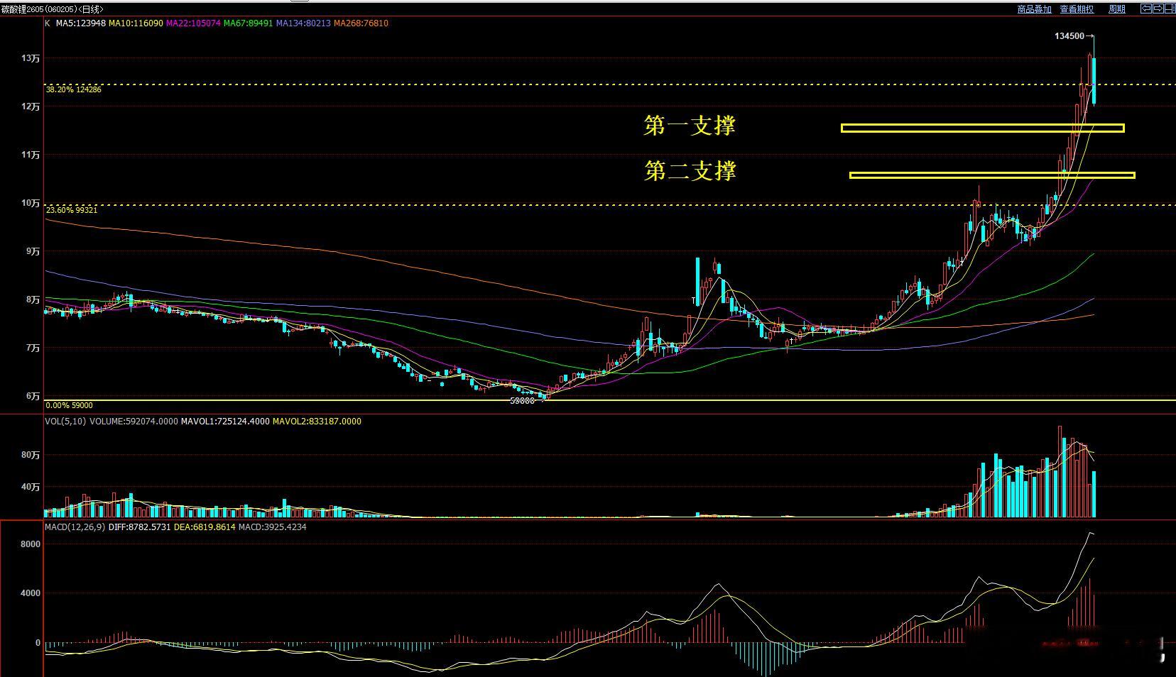Click the 80万 volume axis label
The image size is (1176, 677).
tap(31, 455)
